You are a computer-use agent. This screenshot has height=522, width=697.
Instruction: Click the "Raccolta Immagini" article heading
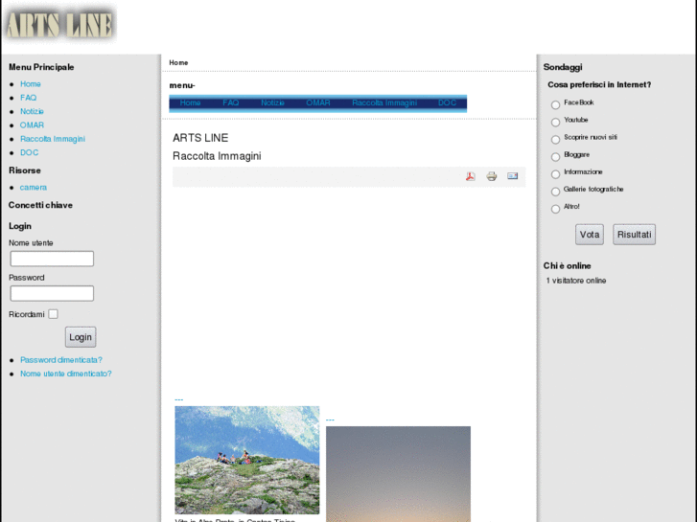[x=217, y=156]
